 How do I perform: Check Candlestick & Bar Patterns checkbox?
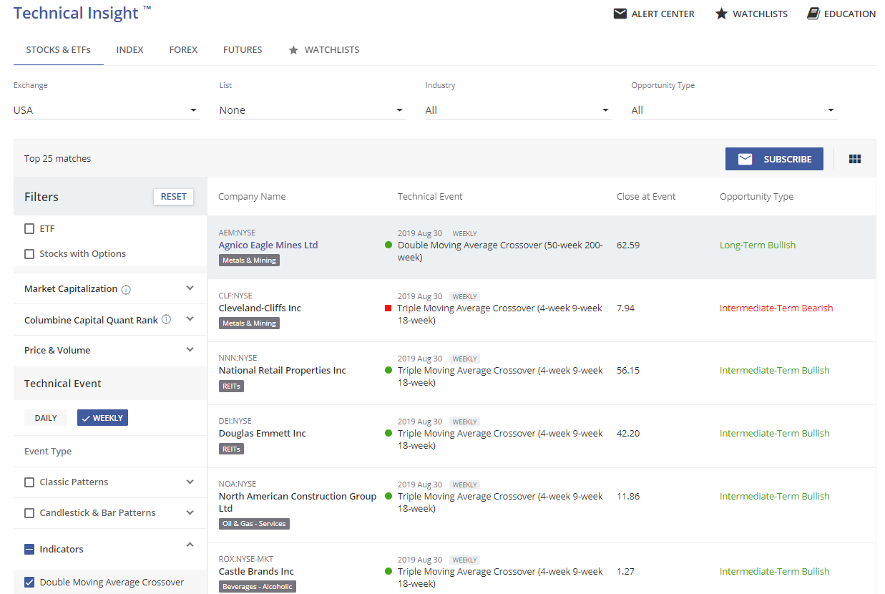pos(29,512)
